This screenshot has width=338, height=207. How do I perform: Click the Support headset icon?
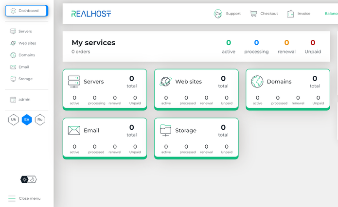coord(218,14)
